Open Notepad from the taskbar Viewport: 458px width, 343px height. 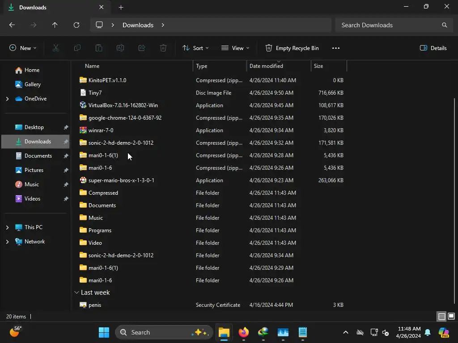click(x=303, y=332)
